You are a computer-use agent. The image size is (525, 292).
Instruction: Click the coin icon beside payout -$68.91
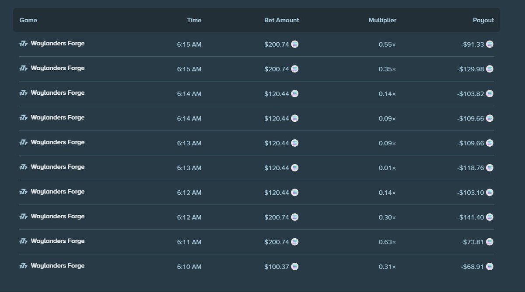[x=490, y=266]
